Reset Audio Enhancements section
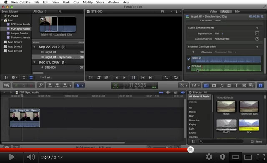The height and width of the screenshot is (163, 267). 257,28
